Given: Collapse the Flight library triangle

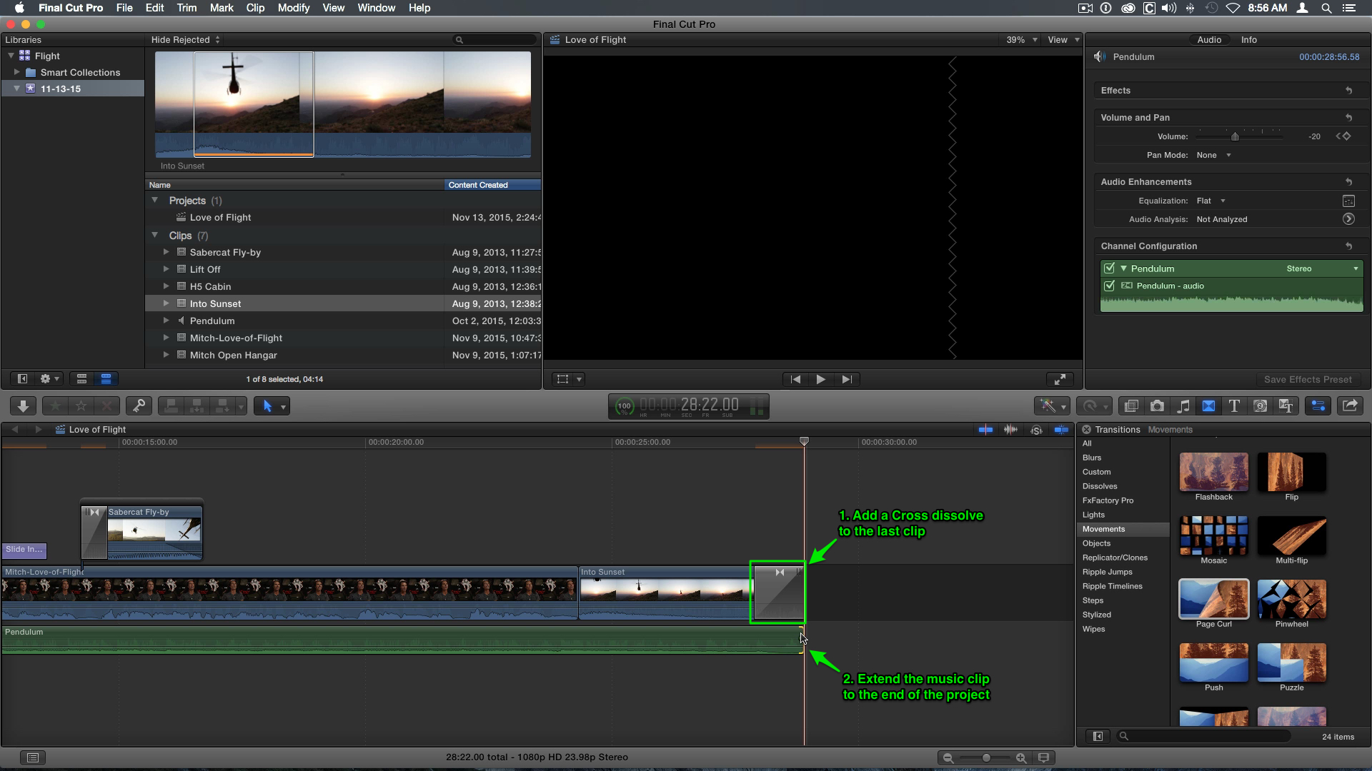Looking at the screenshot, I should [x=11, y=56].
